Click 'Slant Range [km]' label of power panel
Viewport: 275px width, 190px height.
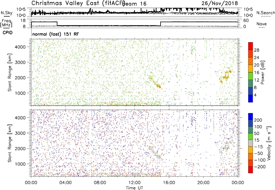10,72
